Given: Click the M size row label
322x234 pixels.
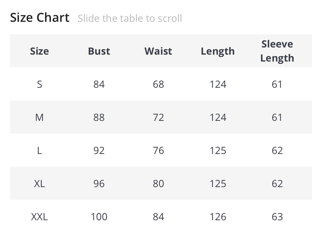Looking at the screenshot, I should coord(39,117).
